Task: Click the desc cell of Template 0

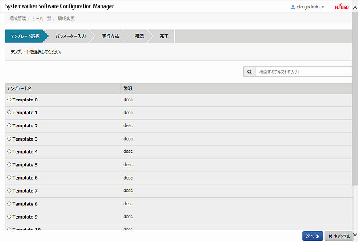Action: 128,100
